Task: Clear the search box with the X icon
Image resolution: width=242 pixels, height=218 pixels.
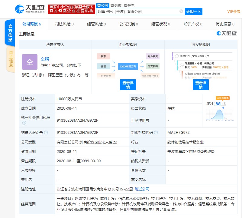Action: click(x=181, y=12)
